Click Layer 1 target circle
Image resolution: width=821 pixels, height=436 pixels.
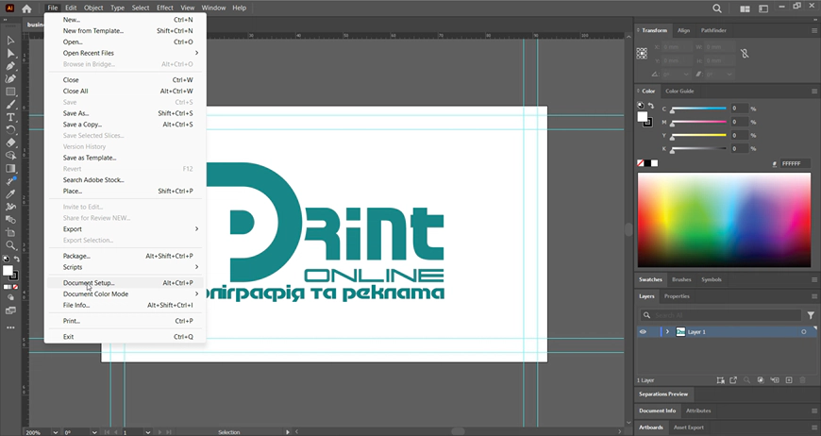(804, 332)
